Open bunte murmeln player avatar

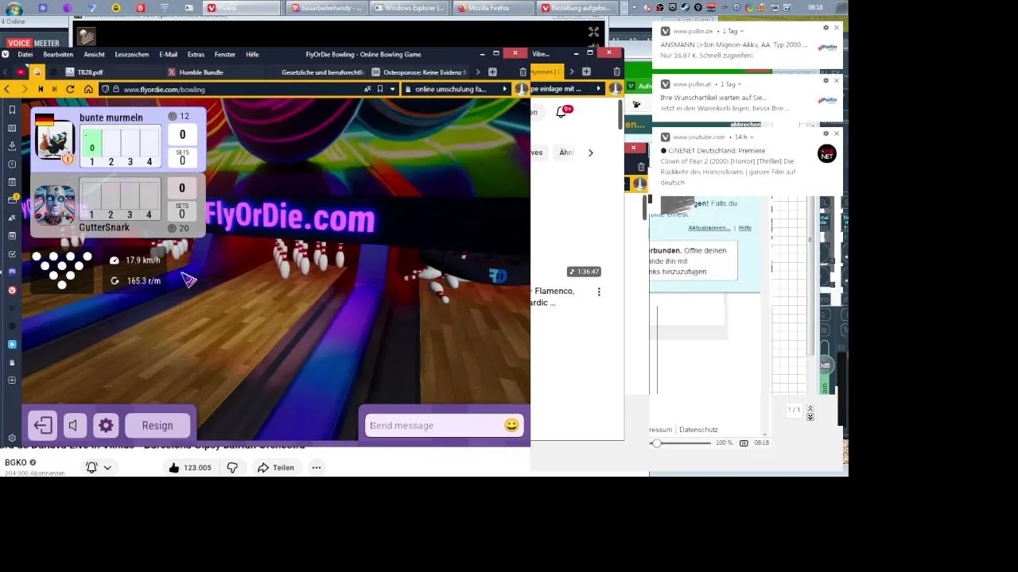coord(54,141)
